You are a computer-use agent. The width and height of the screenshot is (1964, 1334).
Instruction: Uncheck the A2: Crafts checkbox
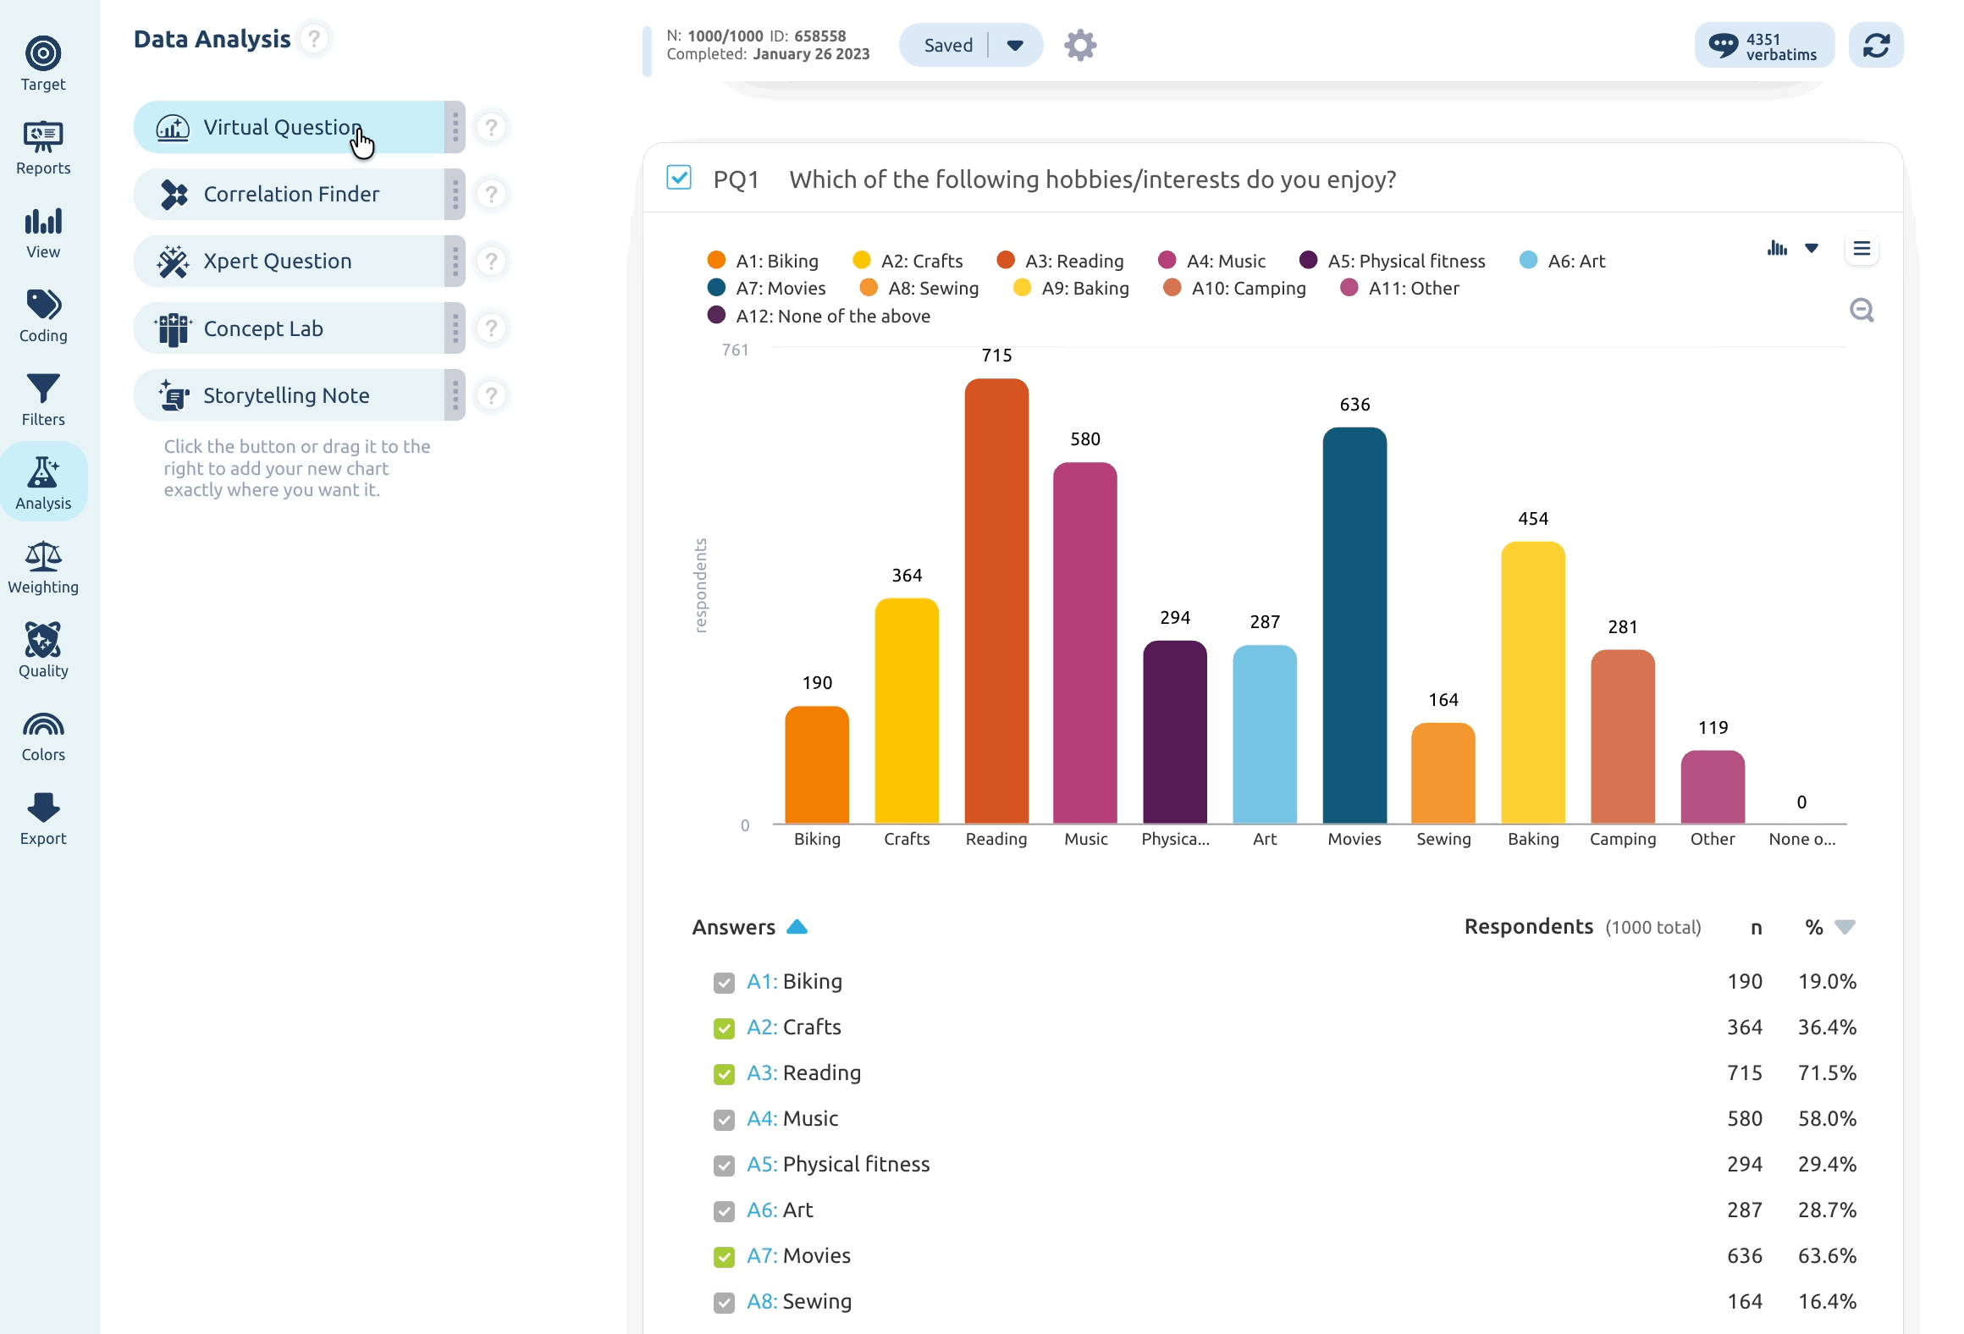(x=724, y=1028)
